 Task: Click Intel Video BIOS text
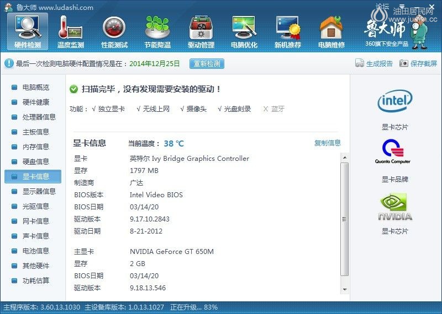point(156,195)
